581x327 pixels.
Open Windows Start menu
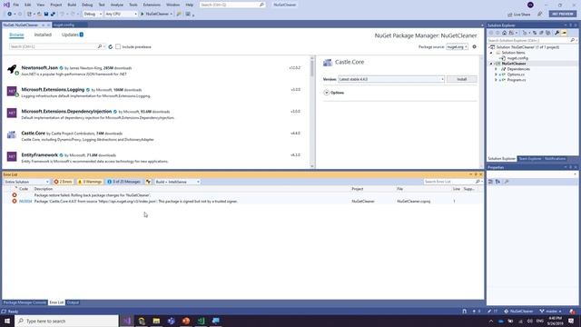[x=7, y=321]
